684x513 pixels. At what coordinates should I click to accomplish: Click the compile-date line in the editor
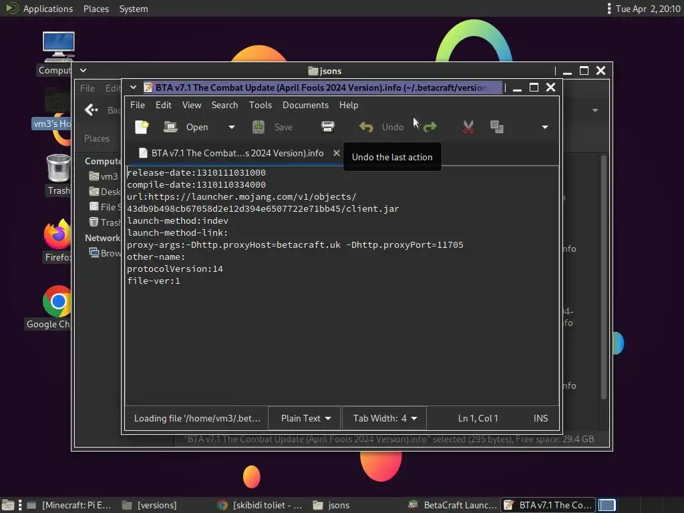tap(196, 184)
